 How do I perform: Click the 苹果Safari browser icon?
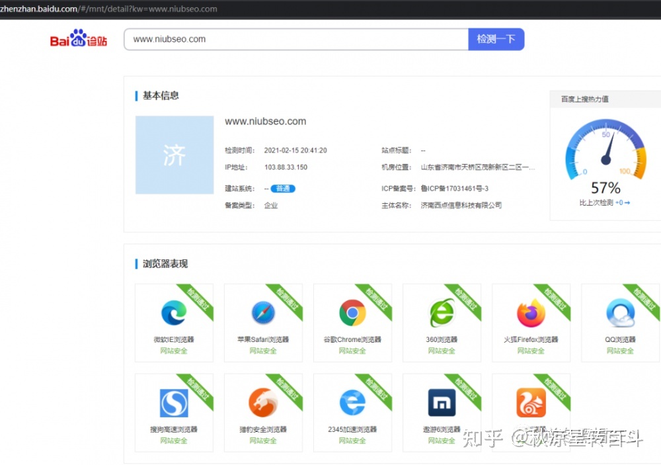[263, 313]
